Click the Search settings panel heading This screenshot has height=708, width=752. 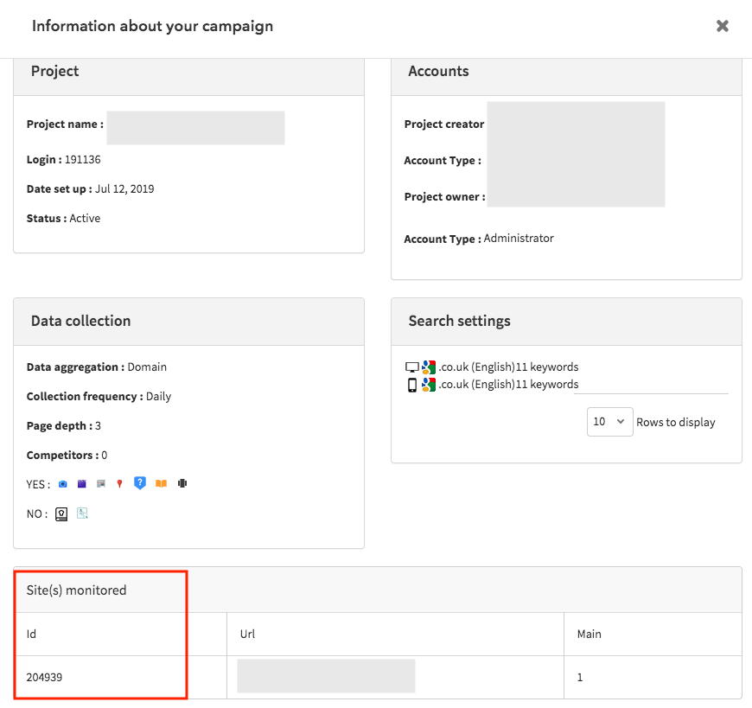pyautogui.click(x=460, y=321)
